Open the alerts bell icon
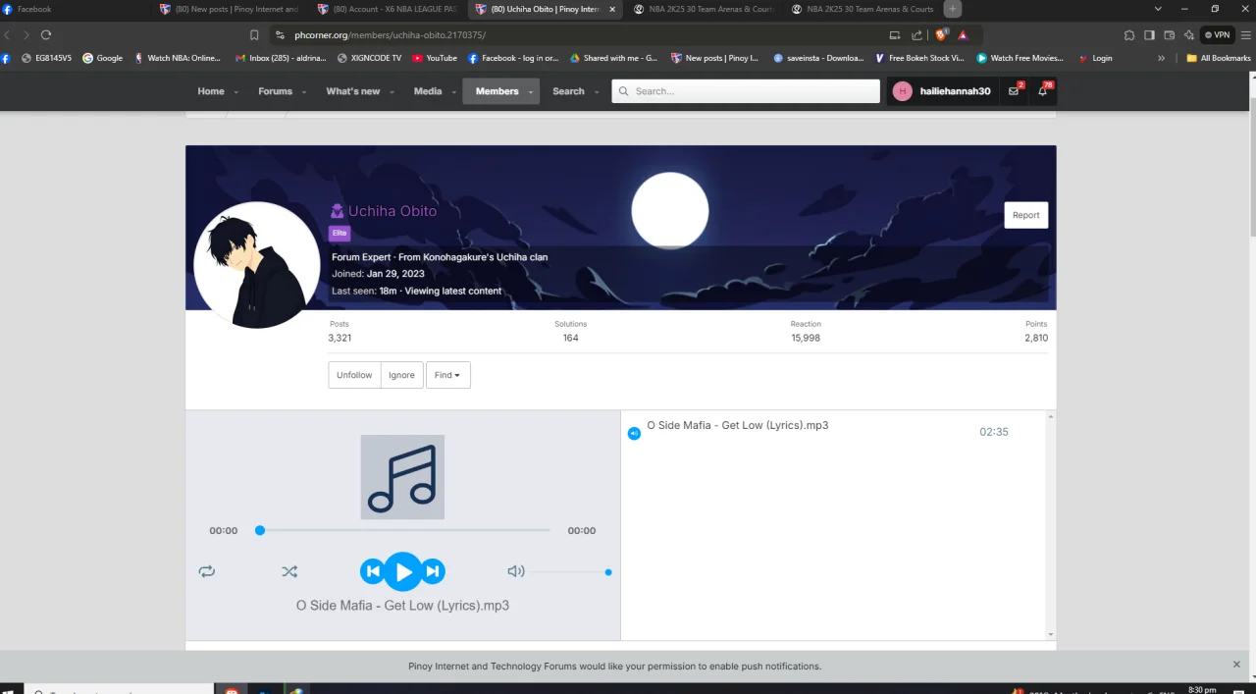The width and height of the screenshot is (1256, 694). click(x=1042, y=91)
